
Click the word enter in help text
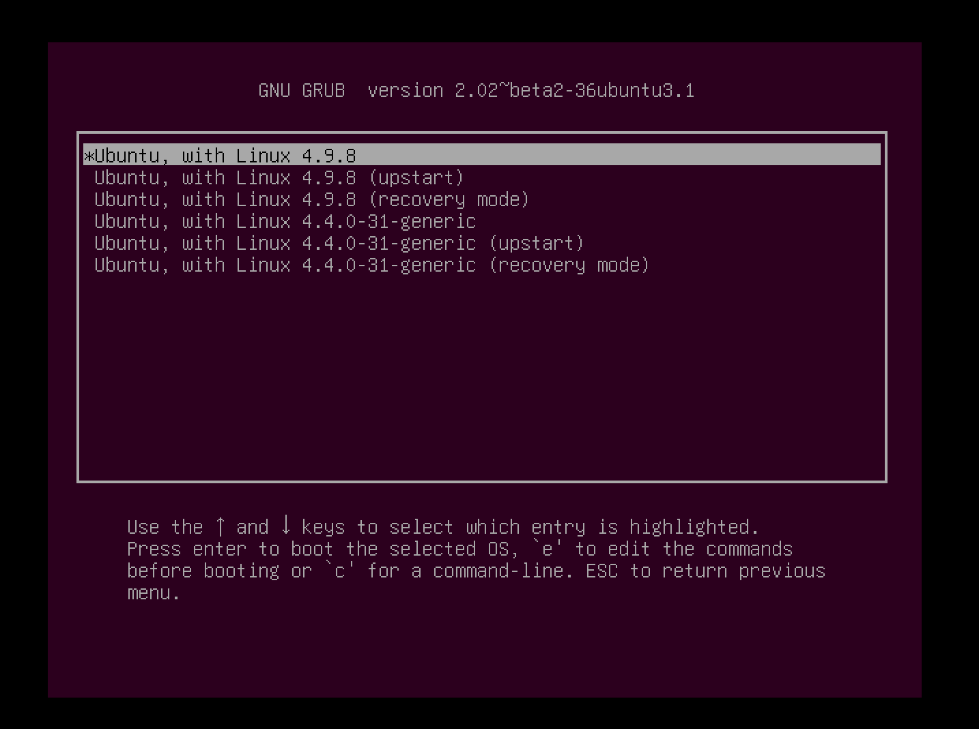pos(220,549)
